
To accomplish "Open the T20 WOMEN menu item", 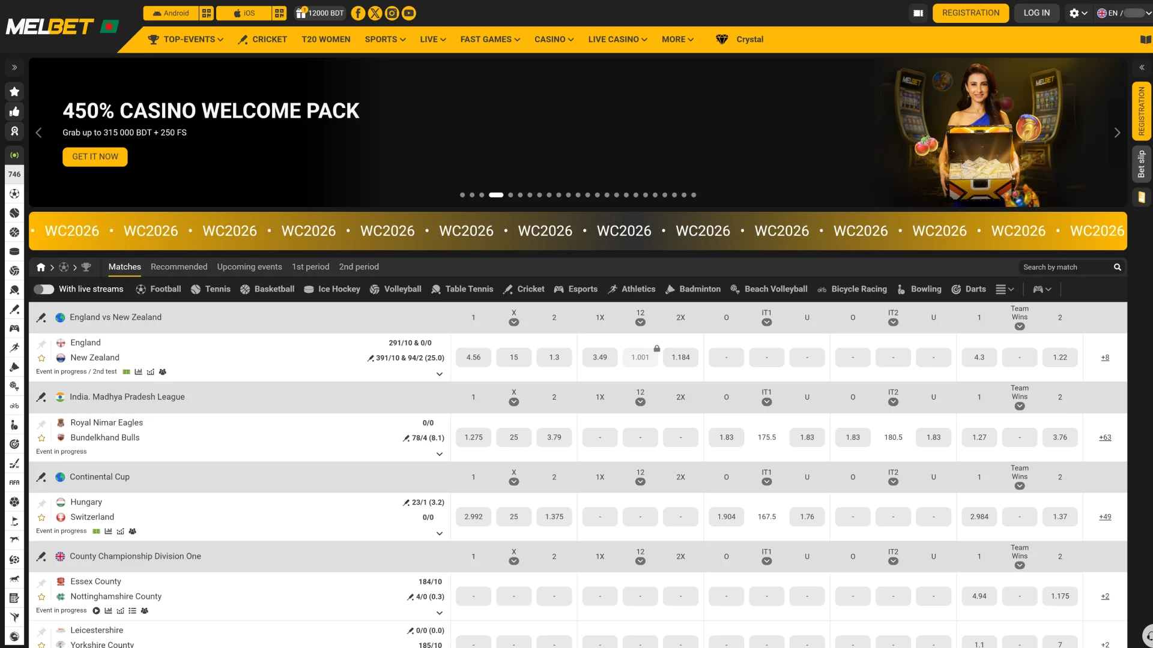I will pyautogui.click(x=326, y=40).
